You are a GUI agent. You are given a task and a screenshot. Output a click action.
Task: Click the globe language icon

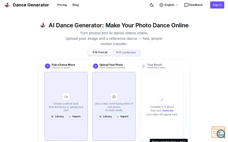(x=161, y=5)
